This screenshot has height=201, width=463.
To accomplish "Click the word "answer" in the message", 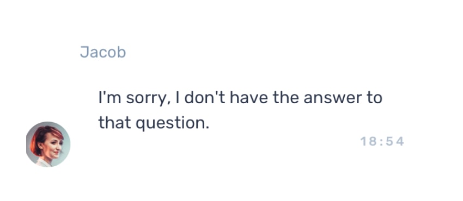I will pyautogui.click(x=332, y=98).
